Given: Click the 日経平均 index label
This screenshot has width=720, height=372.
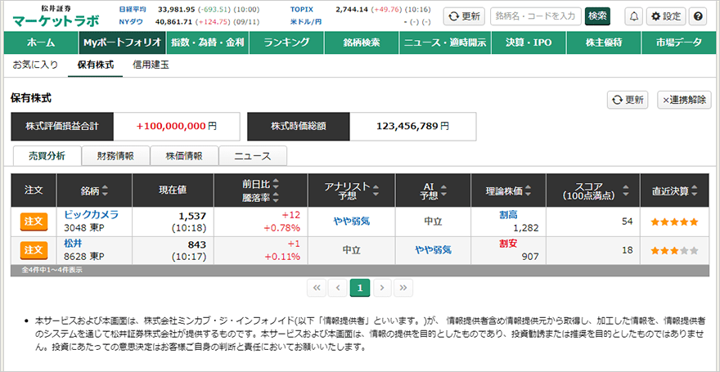Looking at the screenshot, I should (133, 10).
